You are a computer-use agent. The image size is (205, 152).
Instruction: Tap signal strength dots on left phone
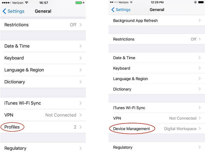pyautogui.click(x=6, y=3)
